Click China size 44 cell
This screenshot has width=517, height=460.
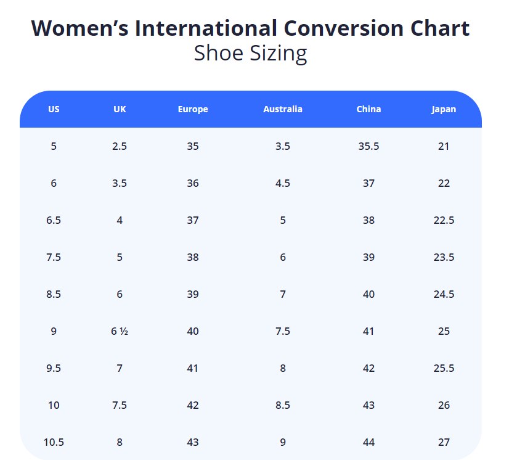click(368, 442)
